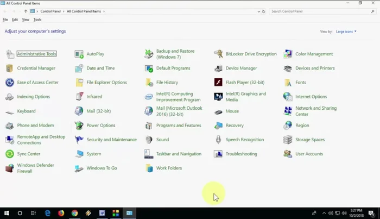
Task: Show hidden system tray icons chevron
Action: (324, 213)
